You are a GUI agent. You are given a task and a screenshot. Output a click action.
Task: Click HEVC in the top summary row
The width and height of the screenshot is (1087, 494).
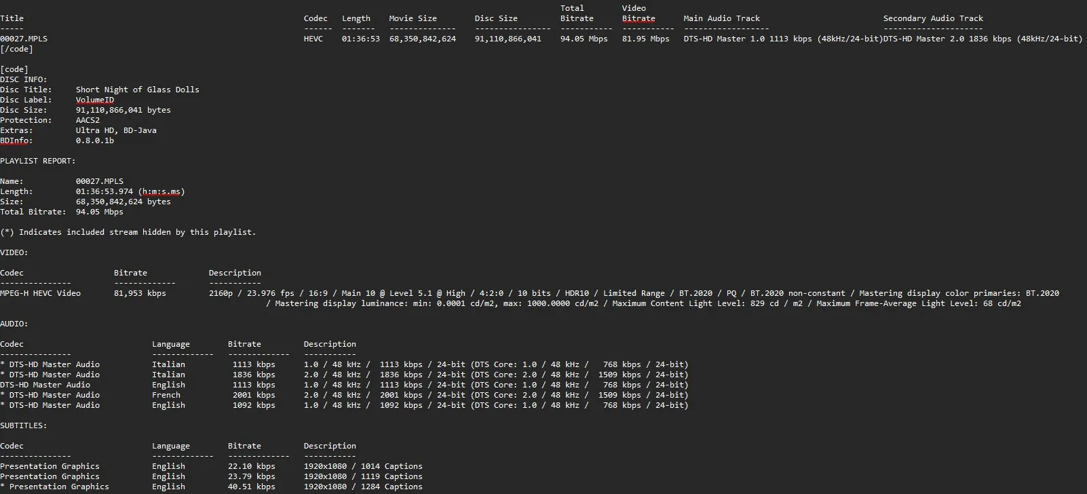[313, 39]
